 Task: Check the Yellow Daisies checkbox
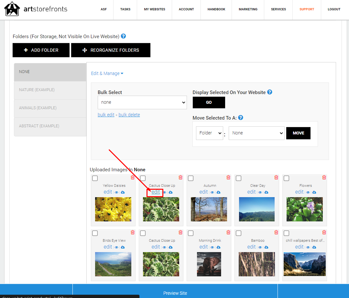95,178
